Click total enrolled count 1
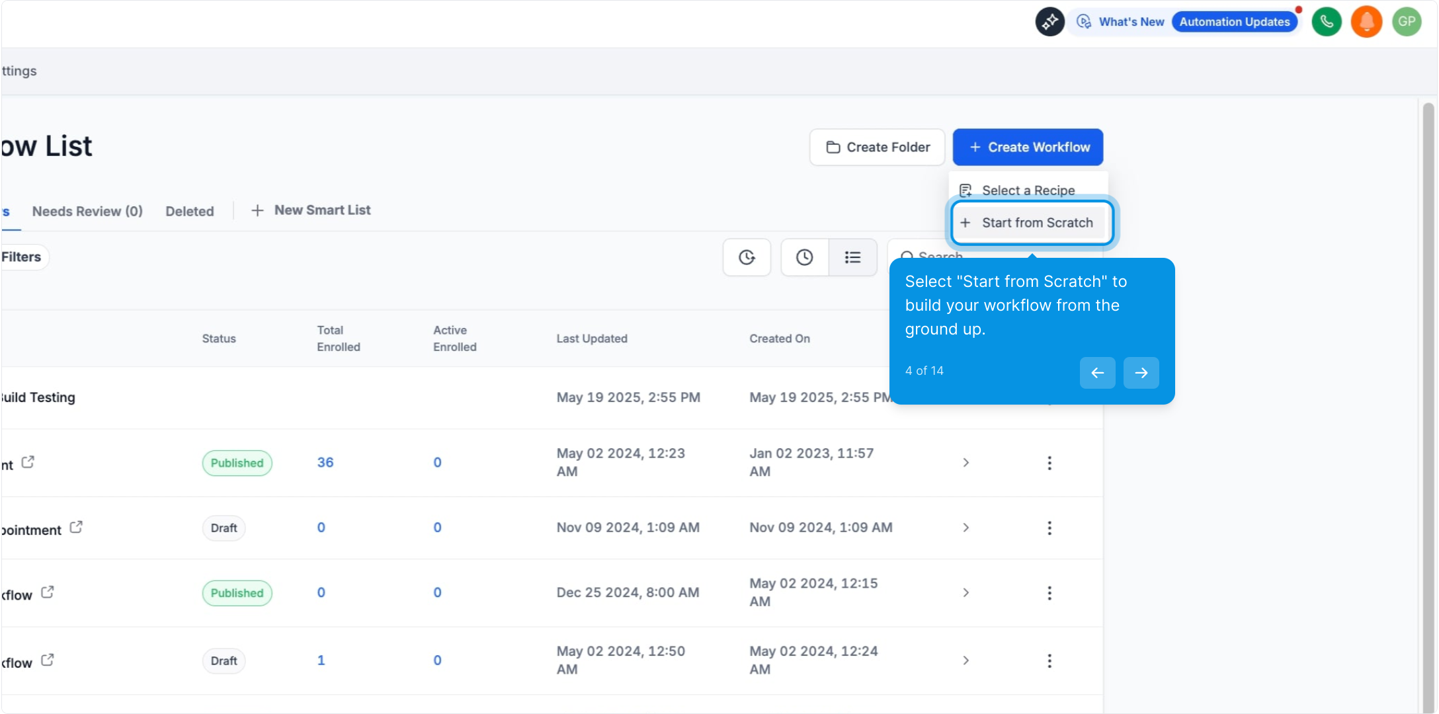The width and height of the screenshot is (1439, 714). tap(321, 660)
